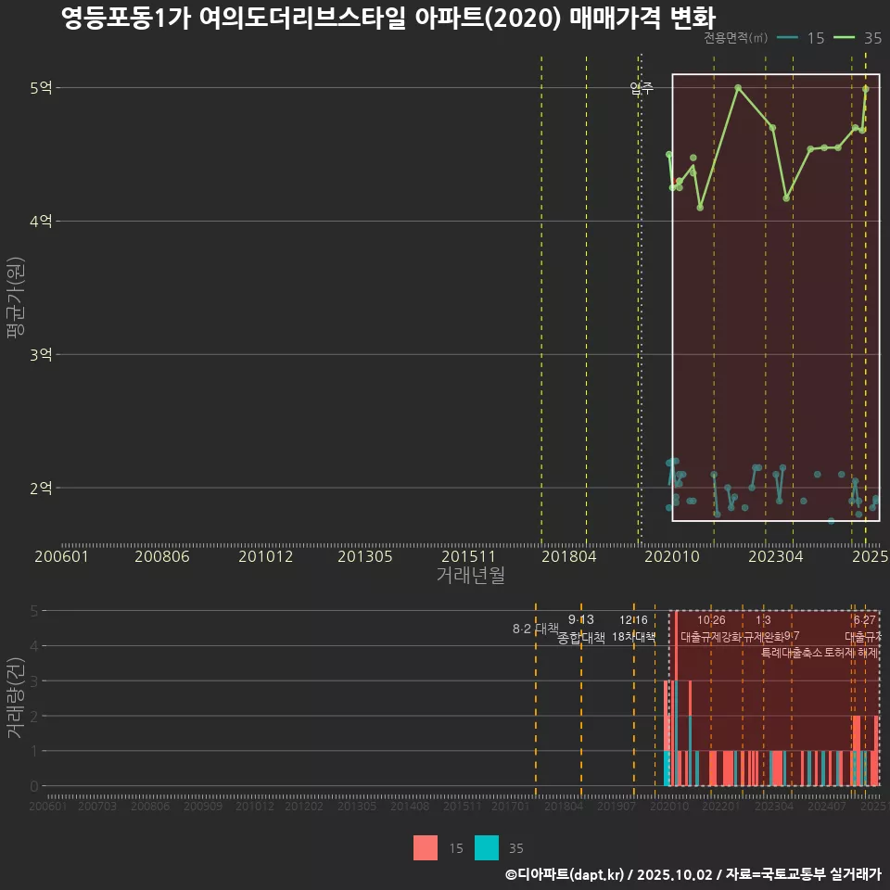Click the teal 15㎡ legend line at top
This screenshot has width=890, height=890.
pos(787,38)
